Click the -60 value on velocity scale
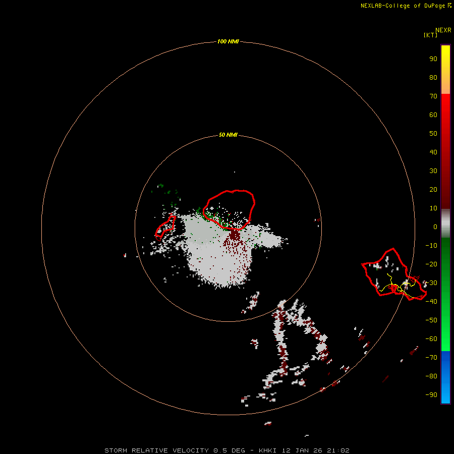454x454 pixels. [x=431, y=339]
